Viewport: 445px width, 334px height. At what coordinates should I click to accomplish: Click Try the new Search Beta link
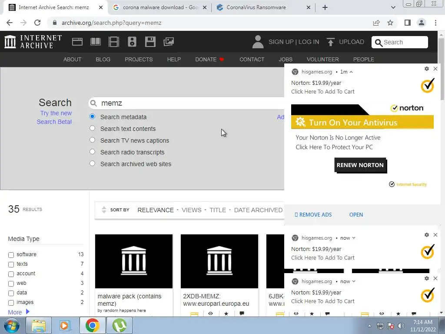coord(54,117)
